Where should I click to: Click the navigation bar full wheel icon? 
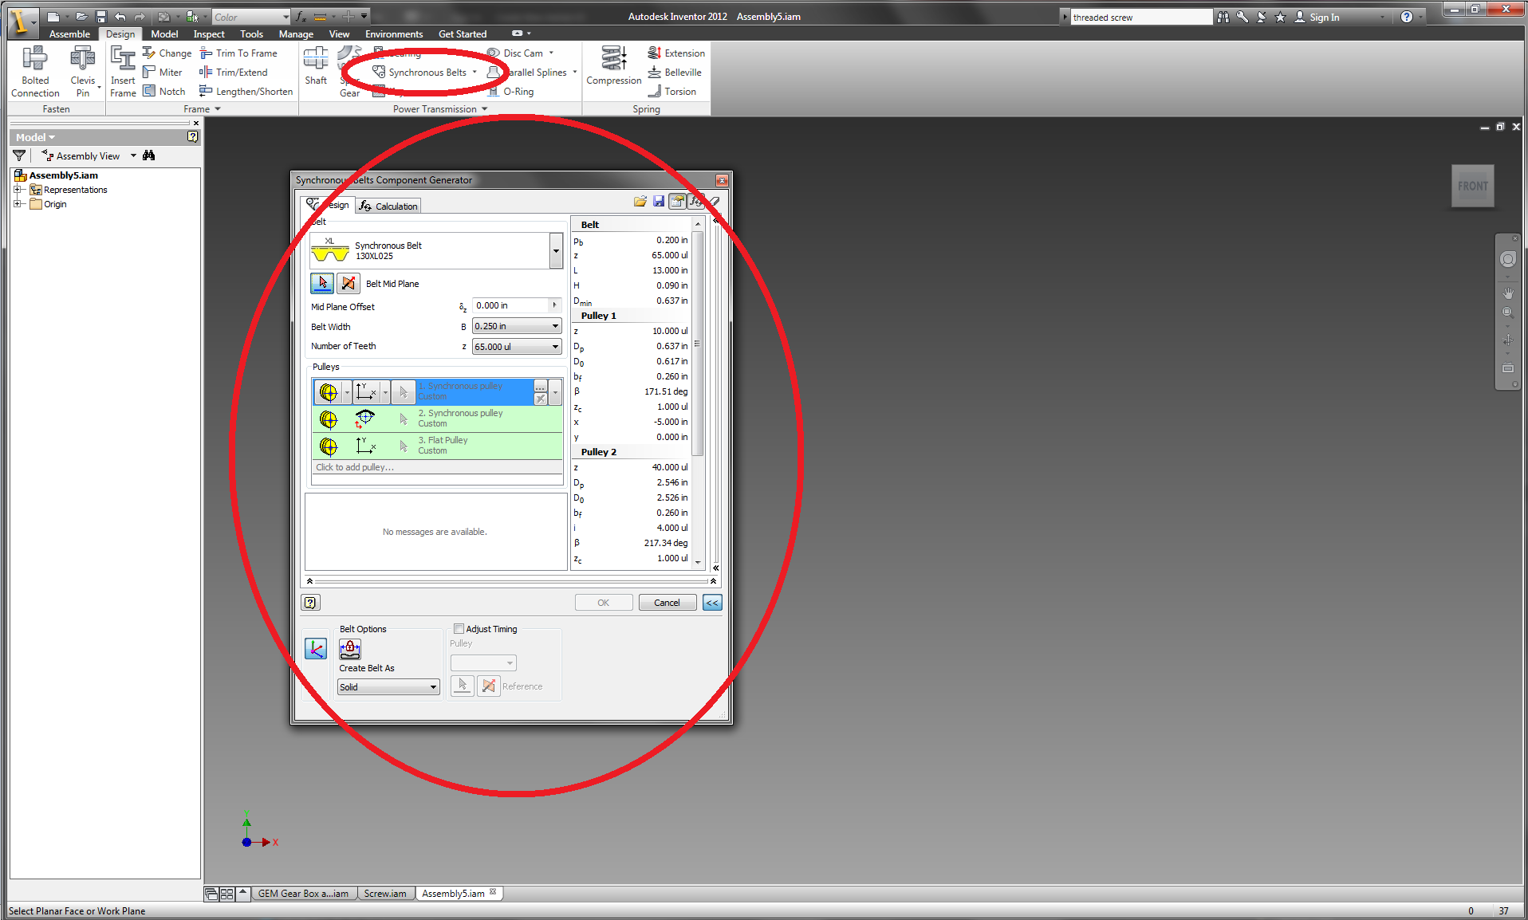1507,259
